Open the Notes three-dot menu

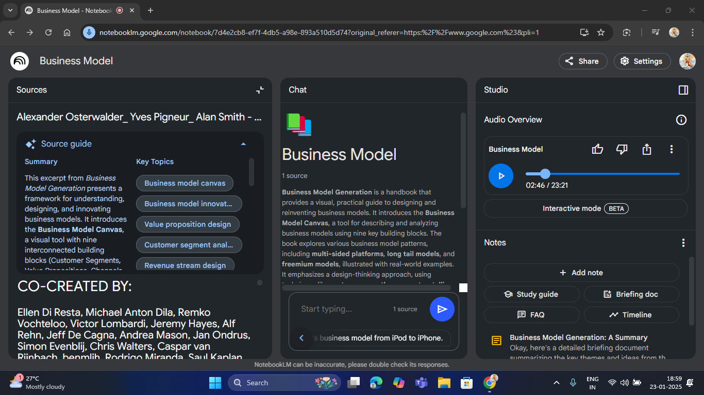point(683,243)
